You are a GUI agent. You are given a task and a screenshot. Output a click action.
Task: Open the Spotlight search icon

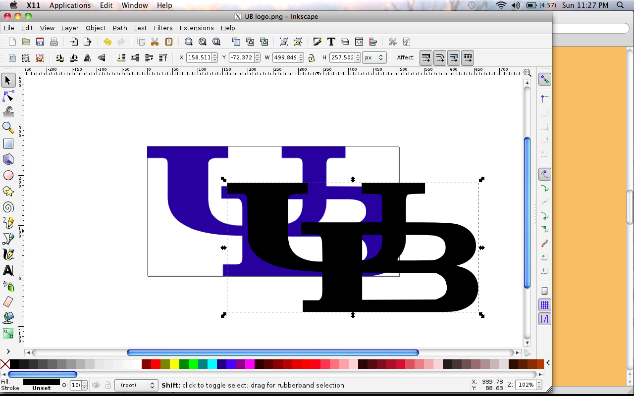point(620,5)
